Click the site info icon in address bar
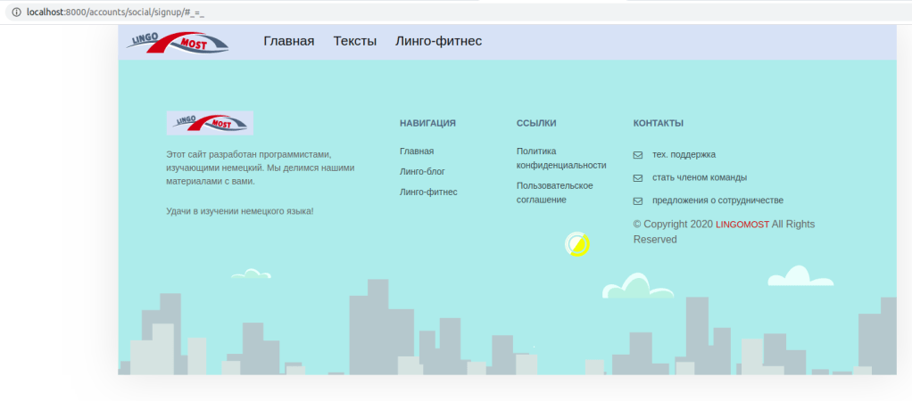 tap(15, 12)
